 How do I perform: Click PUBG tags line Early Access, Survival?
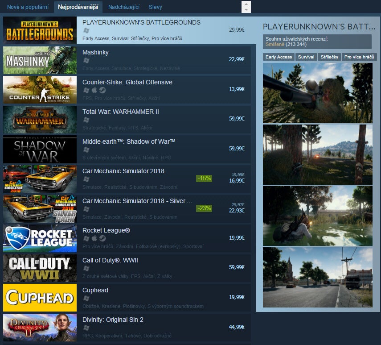(132, 38)
